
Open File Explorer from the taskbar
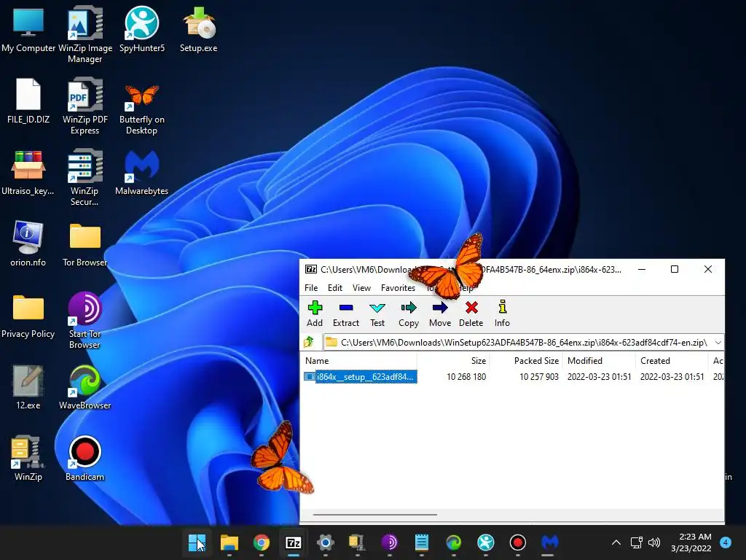pos(229,542)
